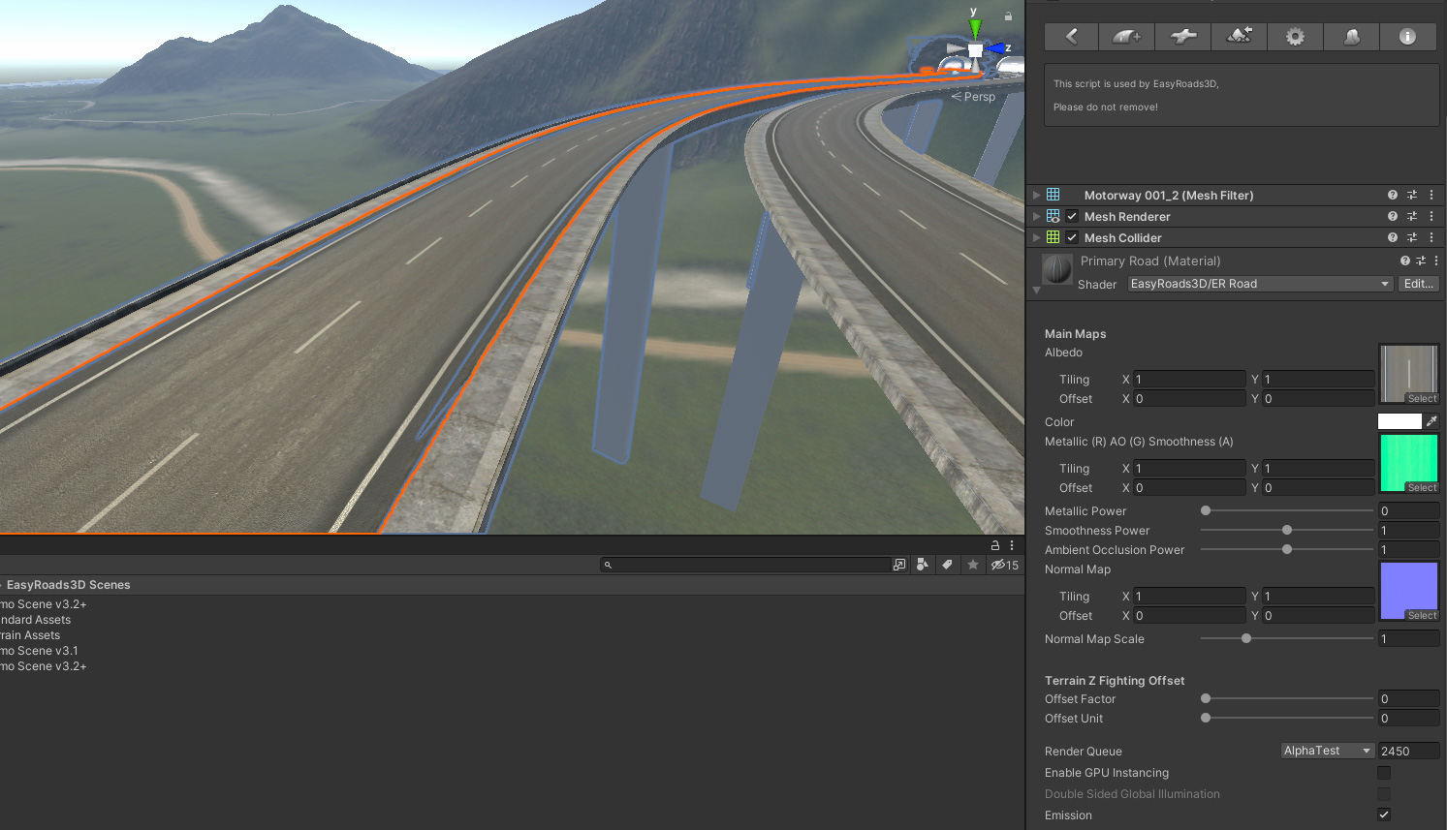The image size is (1447, 830).
Task: Select the EasyRoads3D Scenes tab
Action: click(67, 584)
